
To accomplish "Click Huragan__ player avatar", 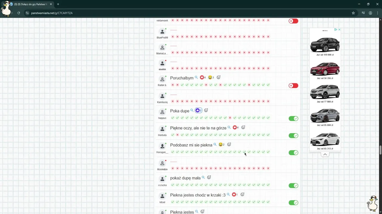I will (162, 147).
